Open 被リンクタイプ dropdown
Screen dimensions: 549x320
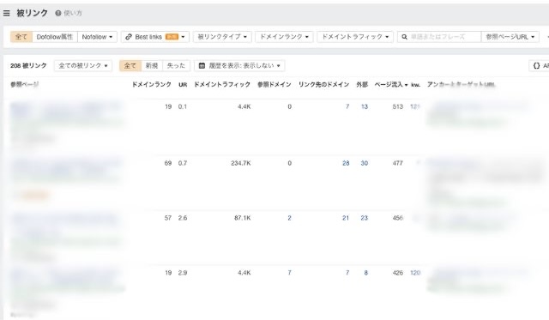tap(222, 37)
